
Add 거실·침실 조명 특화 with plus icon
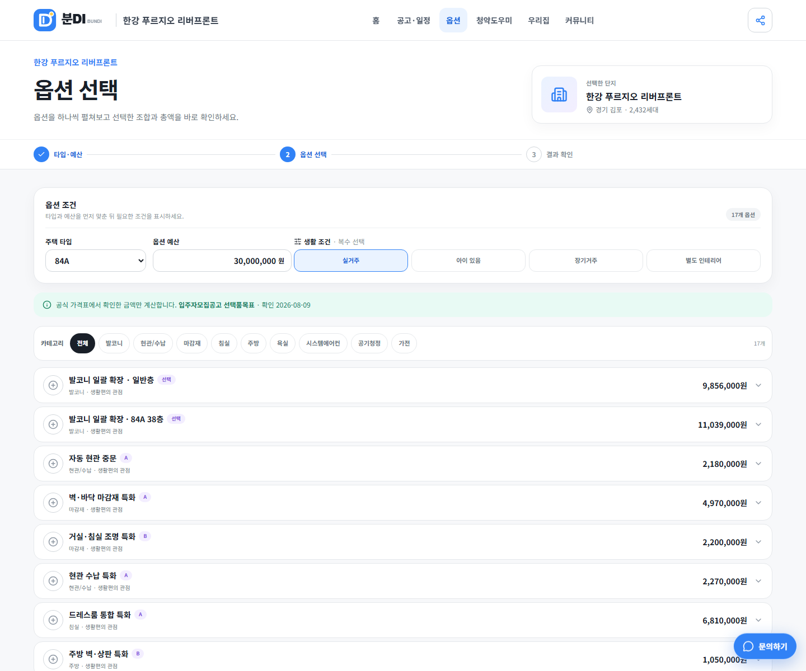click(x=53, y=542)
